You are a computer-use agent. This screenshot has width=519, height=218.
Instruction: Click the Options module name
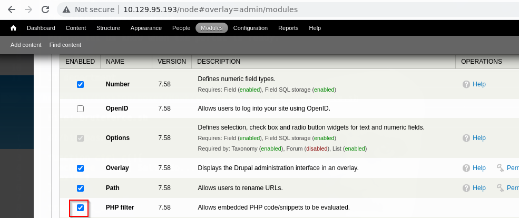pos(117,138)
